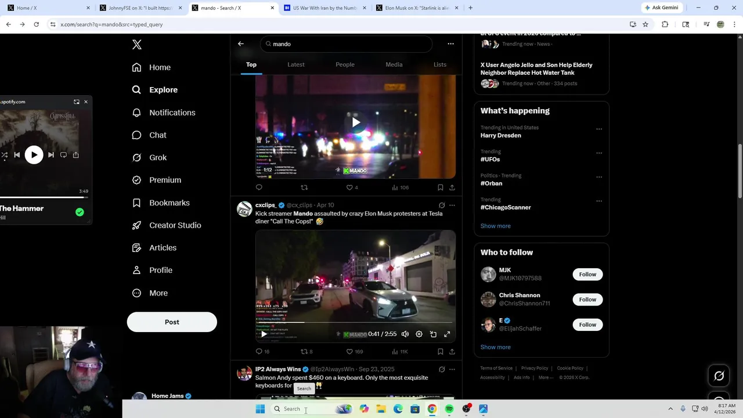The height and width of the screenshot is (418, 743).
Task: Share the cxclips_ post
Action: click(x=452, y=351)
